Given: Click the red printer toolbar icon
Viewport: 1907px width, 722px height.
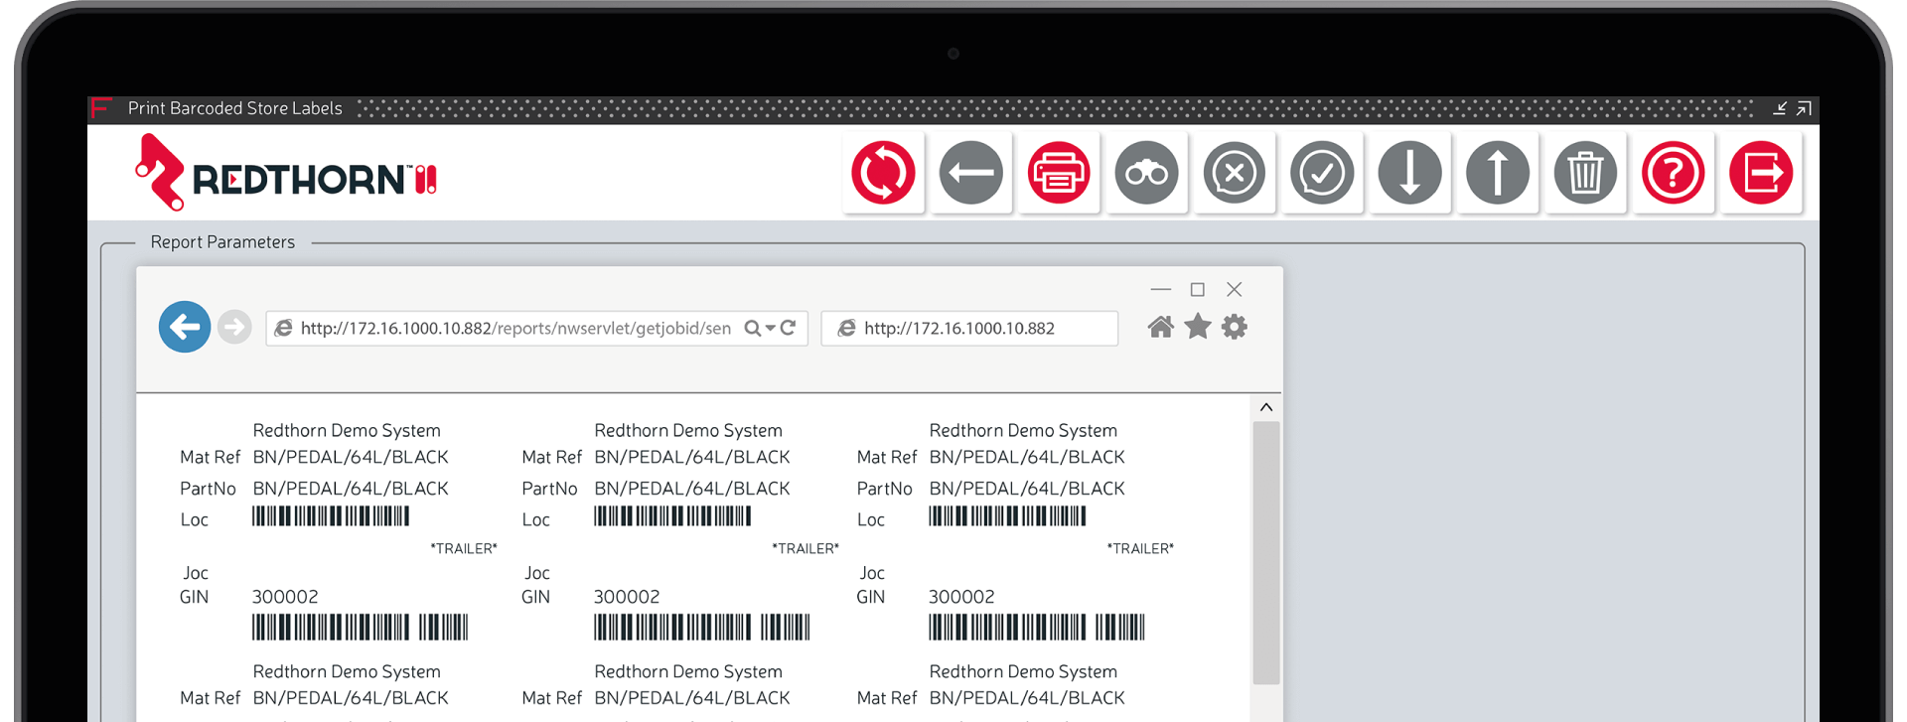Looking at the screenshot, I should point(1059,173).
